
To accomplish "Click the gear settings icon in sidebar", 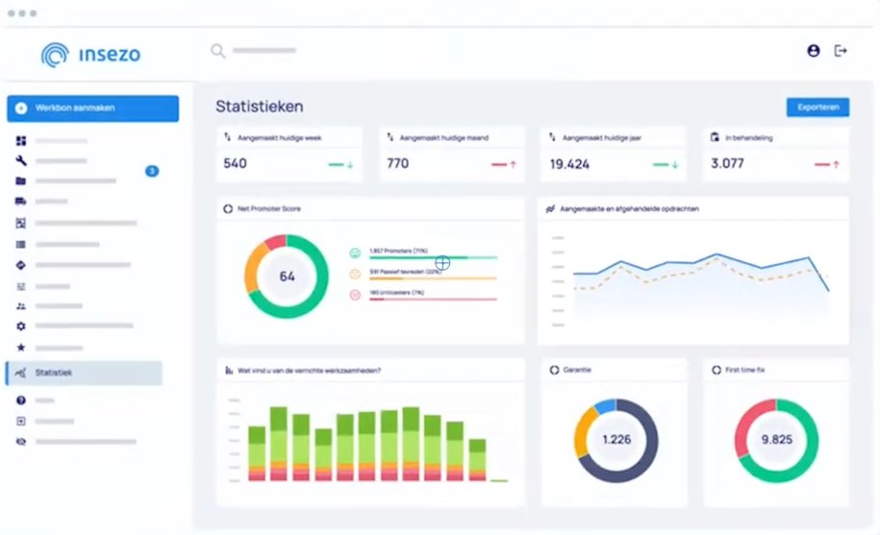I will [21, 327].
